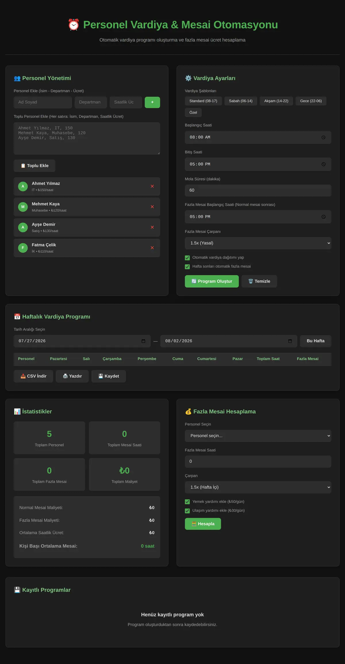
Task: Click the Toplu Ekle button
Action: [34, 166]
